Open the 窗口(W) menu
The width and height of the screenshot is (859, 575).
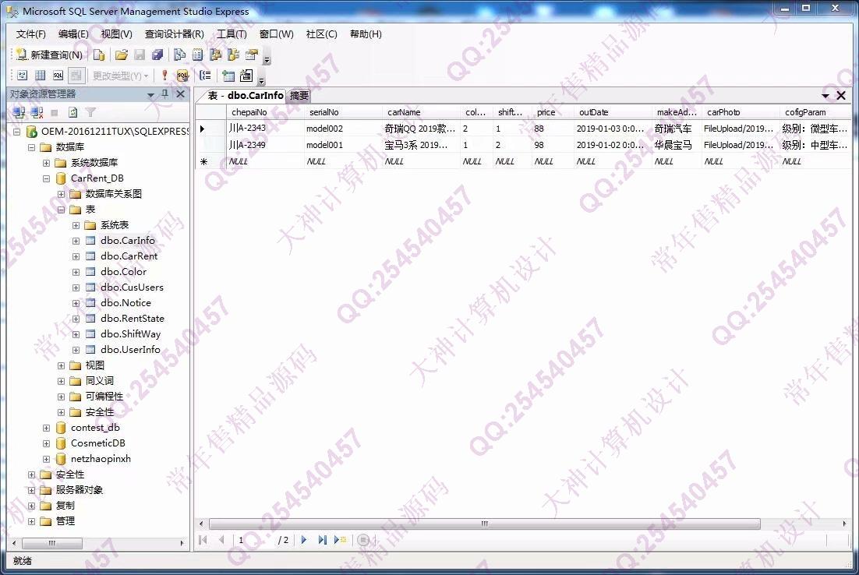point(276,34)
